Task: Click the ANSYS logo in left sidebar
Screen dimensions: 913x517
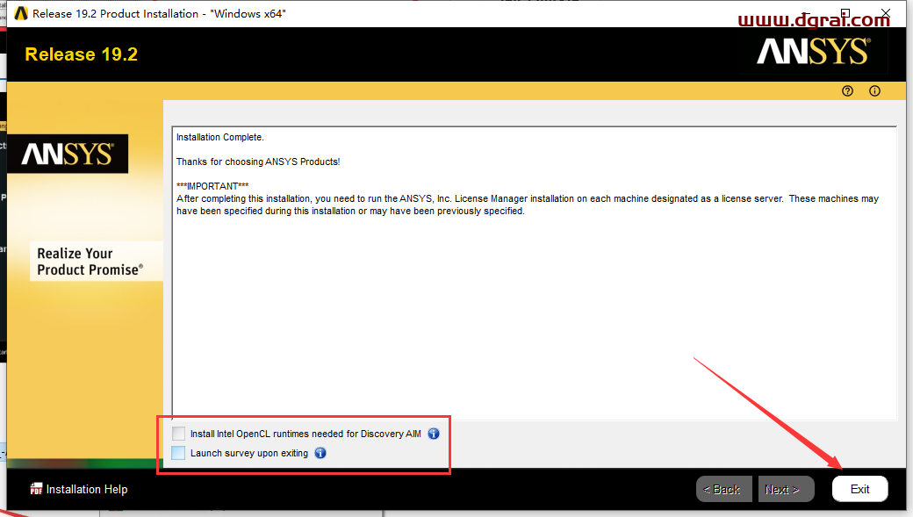Action: tap(68, 154)
